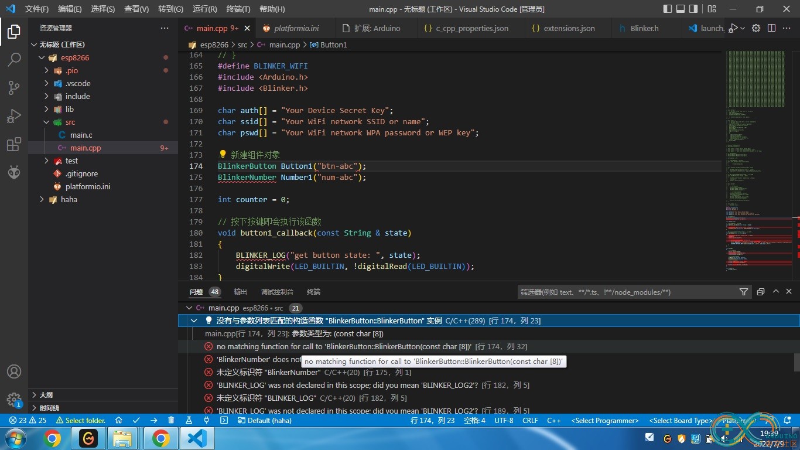800x450 pixels.
Task: Open the 文件(F) menu
Action: coord(37,9)
